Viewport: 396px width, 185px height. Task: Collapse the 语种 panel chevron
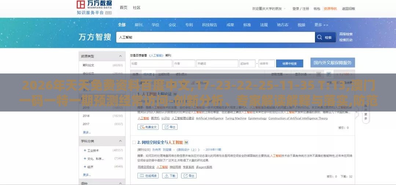(x=120, y=183)
